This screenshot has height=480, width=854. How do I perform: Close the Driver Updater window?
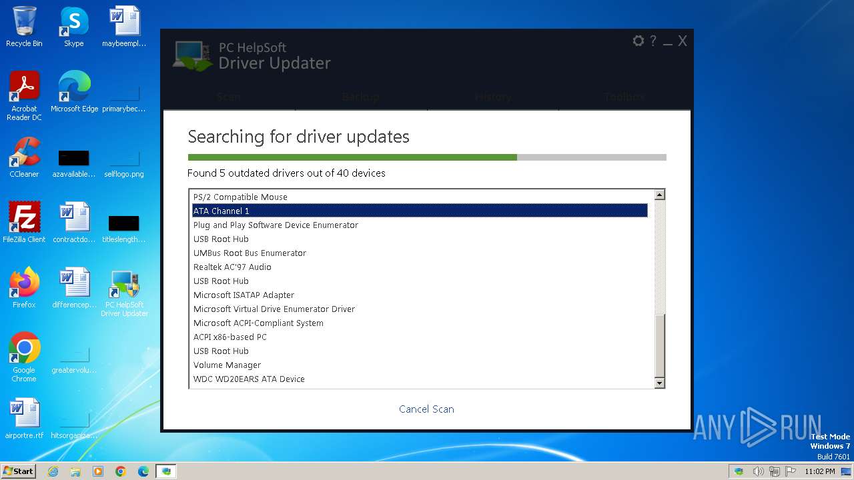click(x=683, y=41)
